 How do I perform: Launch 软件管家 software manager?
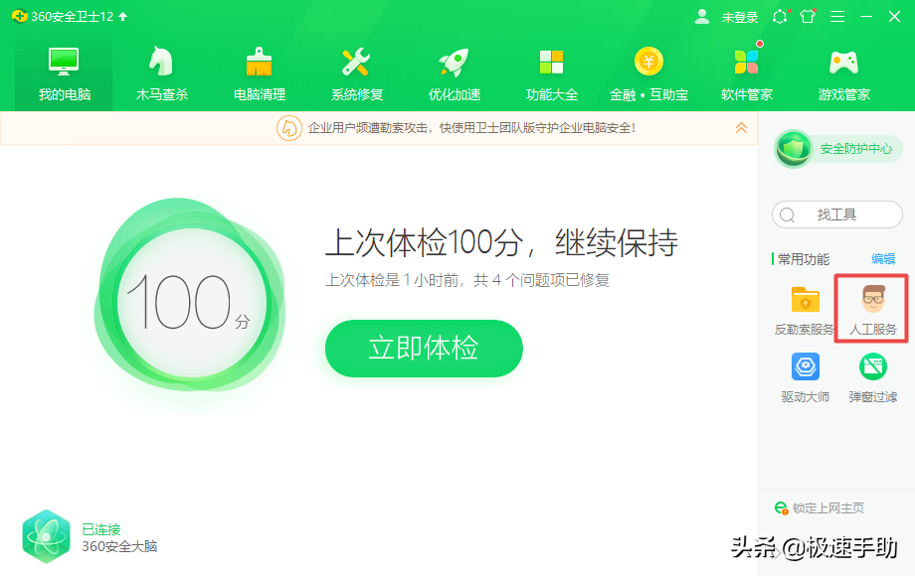(746, 74)
